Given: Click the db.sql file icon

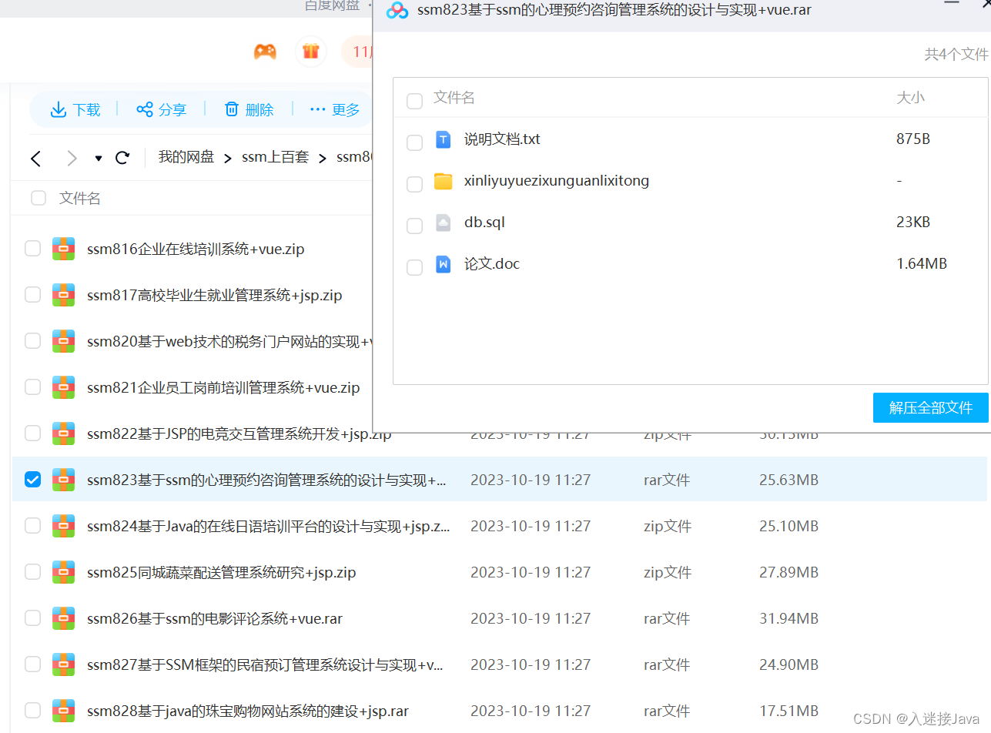Looking at the screenshot, I should pos(443,223).
